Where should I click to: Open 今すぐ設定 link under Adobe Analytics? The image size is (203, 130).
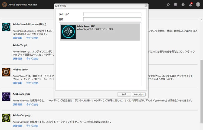(32, 104)
